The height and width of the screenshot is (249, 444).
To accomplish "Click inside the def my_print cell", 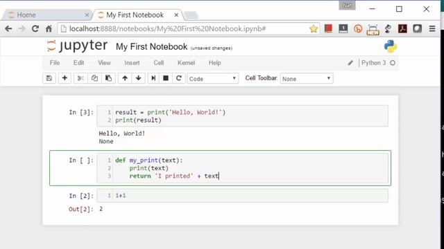I will [x=242, y=168].
